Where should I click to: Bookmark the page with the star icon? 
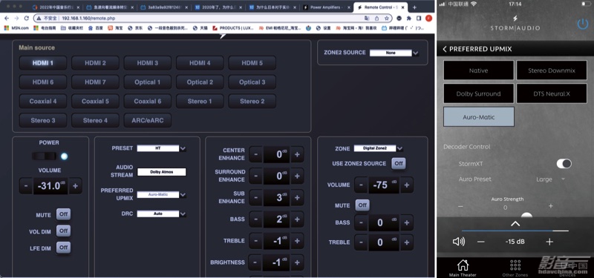(x=386, y=18)
